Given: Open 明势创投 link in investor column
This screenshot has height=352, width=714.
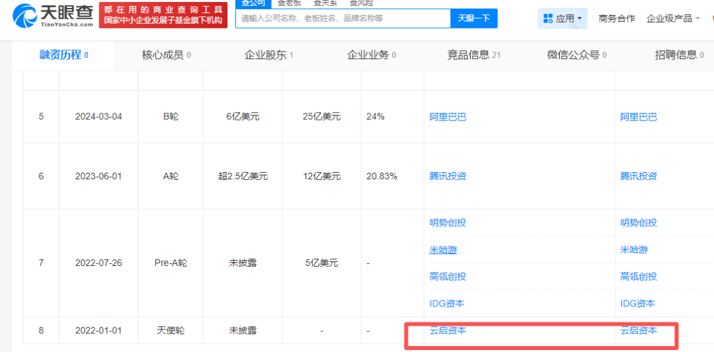Looking at the screenshot, I should (x=448, y=223).
